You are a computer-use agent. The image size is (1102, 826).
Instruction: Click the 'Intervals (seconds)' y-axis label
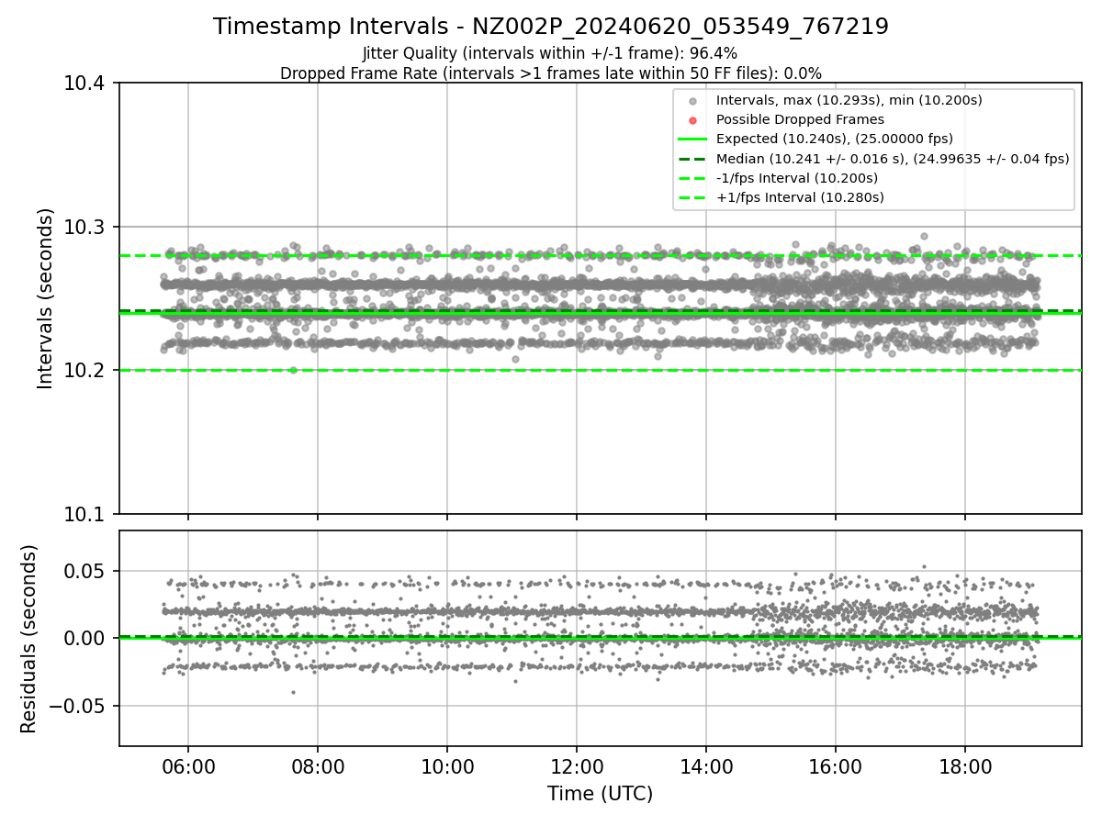pyautogui.click(x=46, y=298)
